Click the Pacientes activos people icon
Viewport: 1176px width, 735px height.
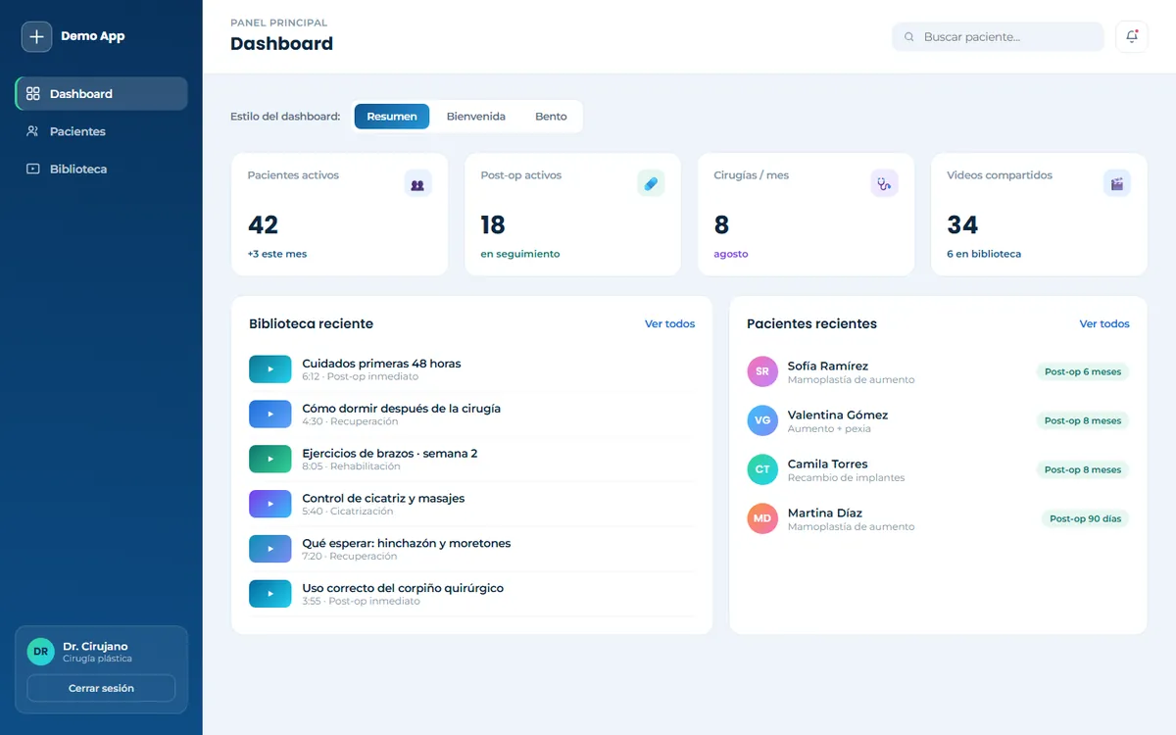click(417, 183)
